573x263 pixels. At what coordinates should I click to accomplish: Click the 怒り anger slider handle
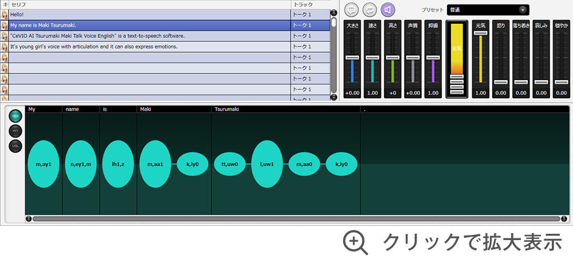(x=501, y=82)
